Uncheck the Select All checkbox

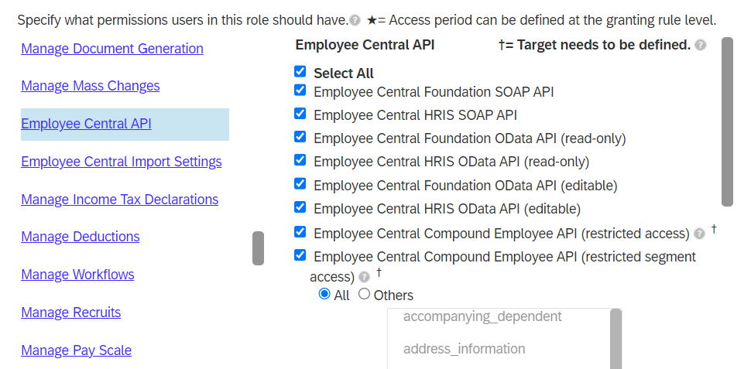click(x=300, y=72)
